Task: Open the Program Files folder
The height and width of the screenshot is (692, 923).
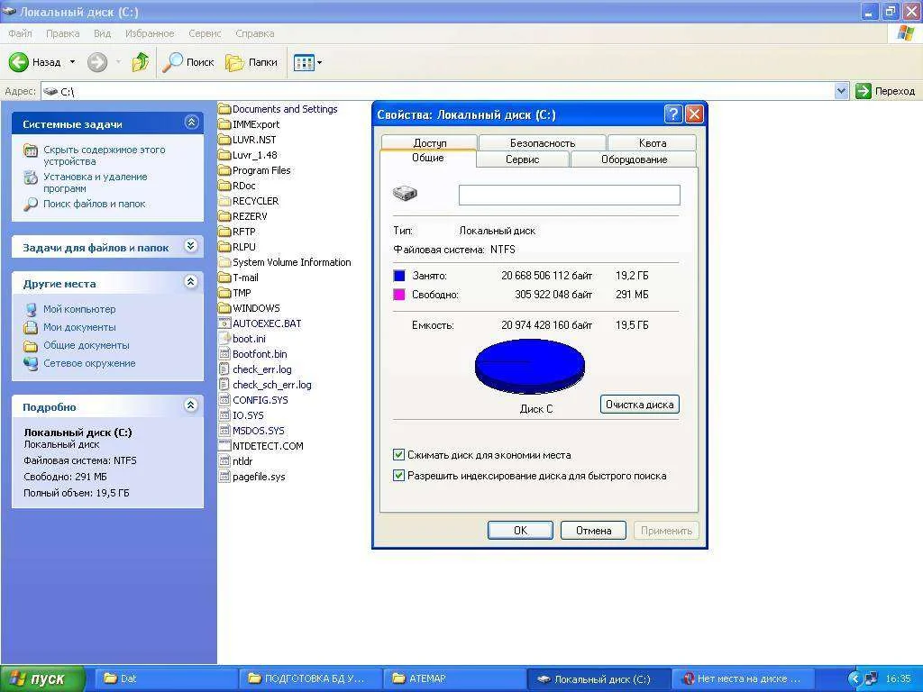Action: coord(260,170)
